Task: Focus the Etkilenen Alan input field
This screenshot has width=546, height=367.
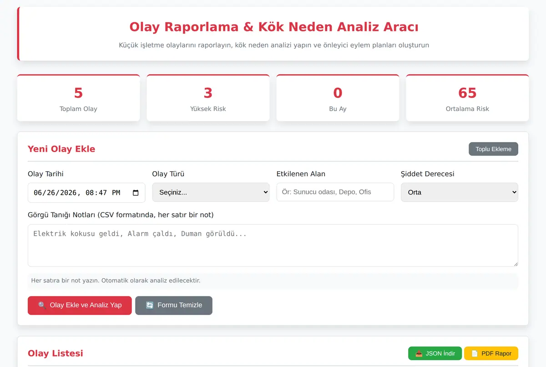Action: [335, 192]
